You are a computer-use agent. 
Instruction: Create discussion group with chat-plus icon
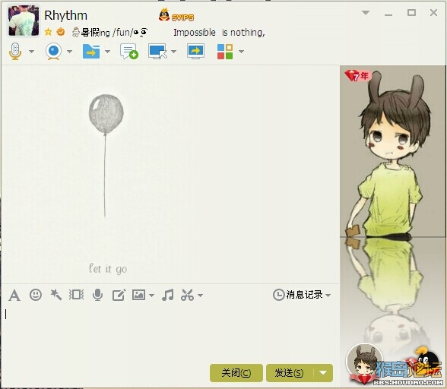(129, 52)
